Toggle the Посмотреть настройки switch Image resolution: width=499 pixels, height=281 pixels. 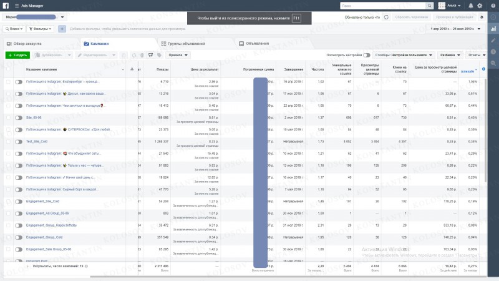pos(367,55)
